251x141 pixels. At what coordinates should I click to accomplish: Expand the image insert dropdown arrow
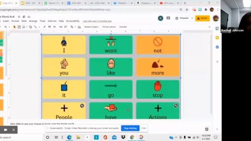(x=26, y=27)
